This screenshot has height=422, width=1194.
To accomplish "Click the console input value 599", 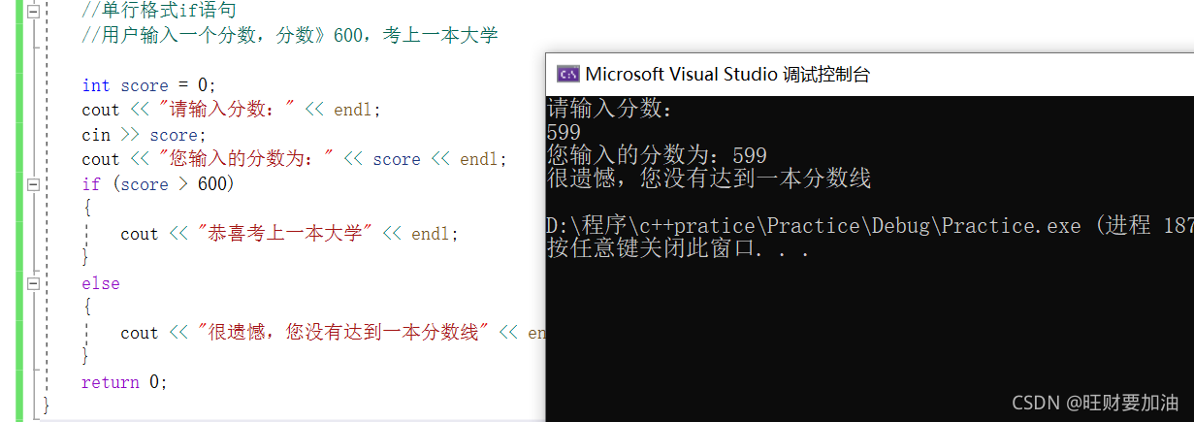I will pos(564,132).
